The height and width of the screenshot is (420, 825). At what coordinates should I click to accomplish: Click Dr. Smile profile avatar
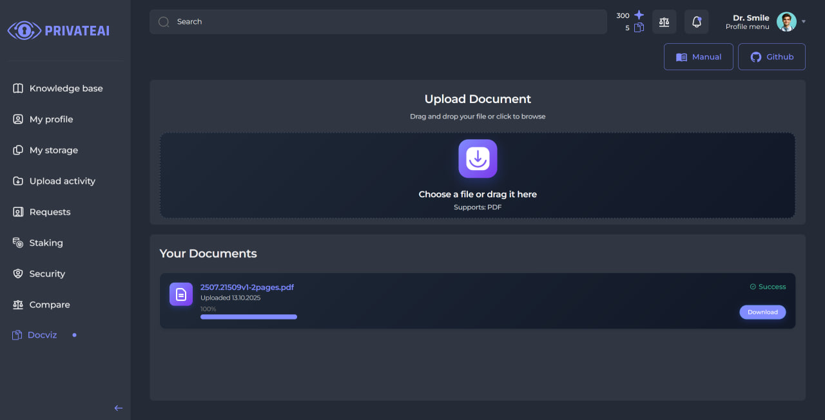tap(786, 22)
